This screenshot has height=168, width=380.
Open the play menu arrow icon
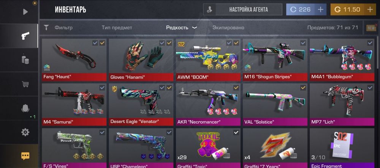[25, 12]
